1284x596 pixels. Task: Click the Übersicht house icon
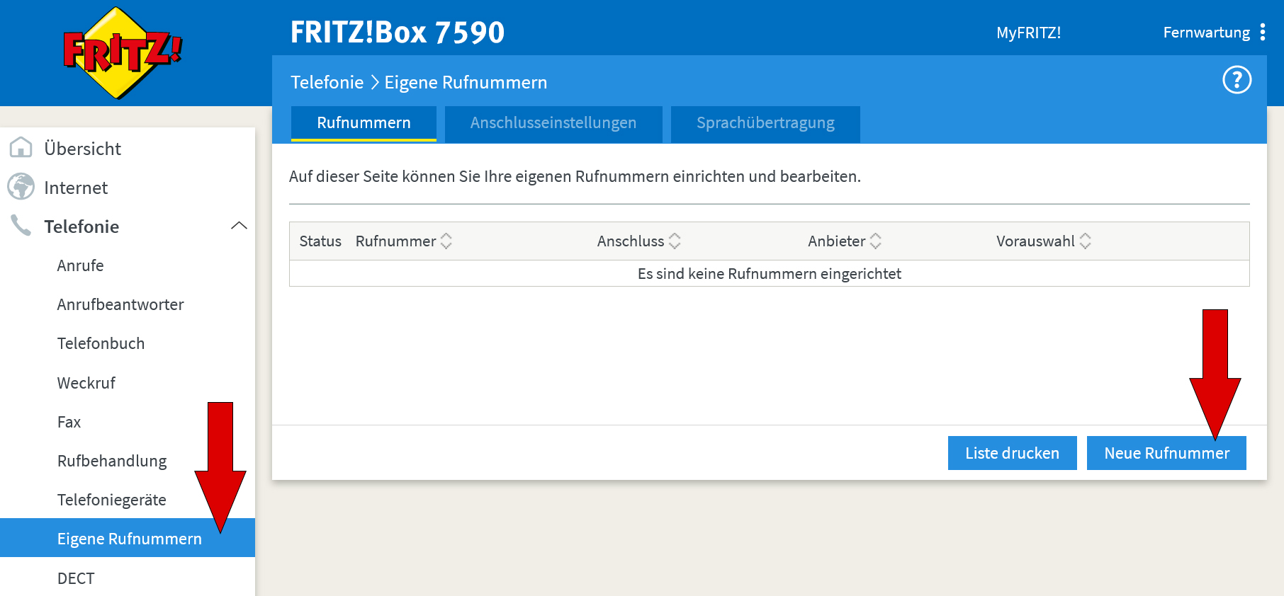(x=21, y=148)
